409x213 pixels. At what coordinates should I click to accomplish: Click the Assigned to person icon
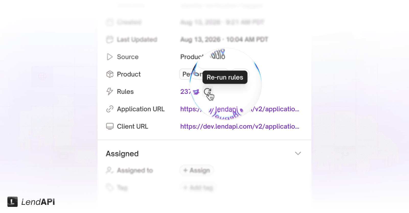(x=110, y=170)
